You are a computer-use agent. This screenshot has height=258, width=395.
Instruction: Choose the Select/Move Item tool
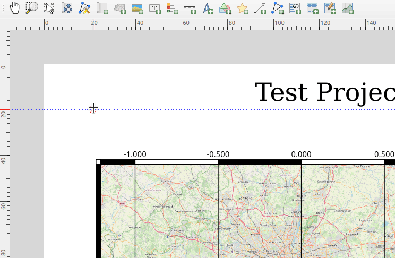(49, 8)
